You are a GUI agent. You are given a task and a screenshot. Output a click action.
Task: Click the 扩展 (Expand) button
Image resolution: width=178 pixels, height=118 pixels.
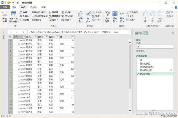click(170, 12)
